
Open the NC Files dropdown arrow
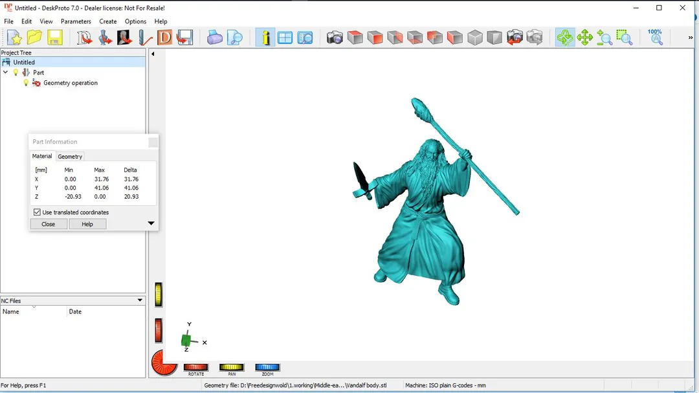click(140, 300)
